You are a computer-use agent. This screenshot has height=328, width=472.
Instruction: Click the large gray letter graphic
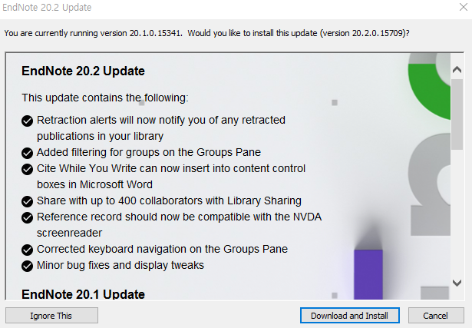[x=431, y=184]
